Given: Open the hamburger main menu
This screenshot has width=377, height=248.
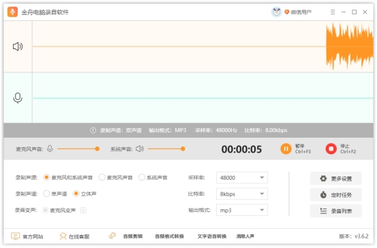Looking at the screenshot, I should pos(333,12).
